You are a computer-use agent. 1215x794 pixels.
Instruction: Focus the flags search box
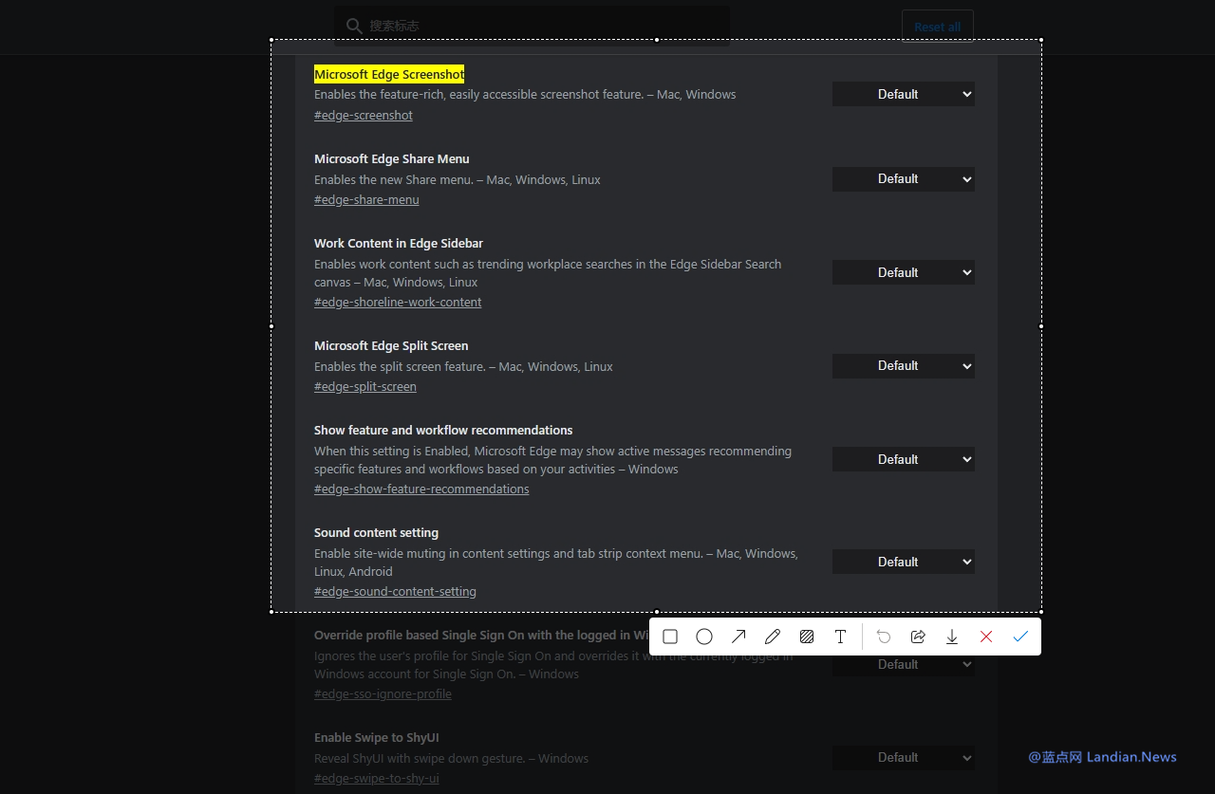click(532, 26)
